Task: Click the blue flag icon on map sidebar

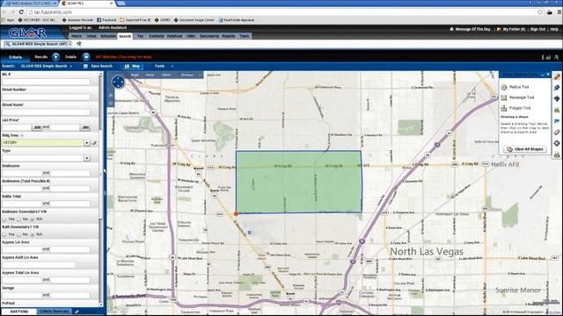Action: (557, 121)
